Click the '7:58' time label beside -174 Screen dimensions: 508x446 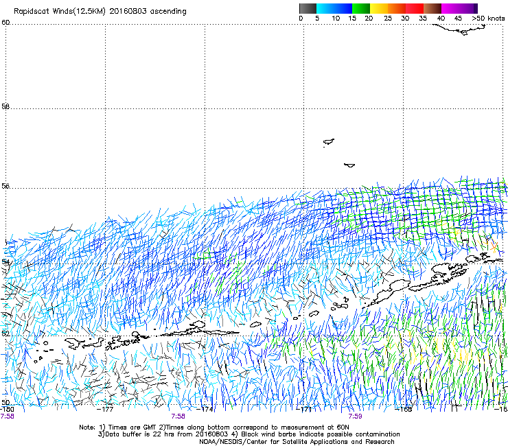pyautogui.click(x=178, y=416)
